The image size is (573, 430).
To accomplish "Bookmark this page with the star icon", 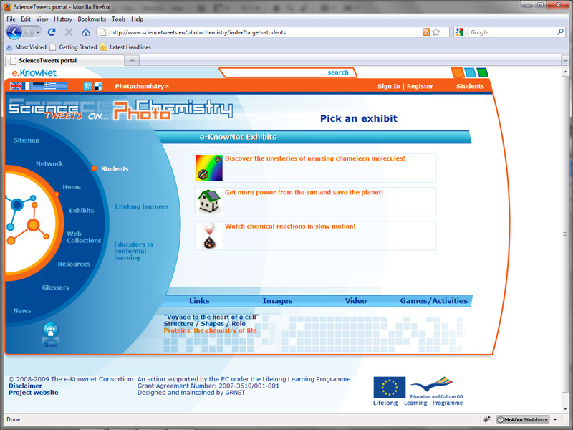I will 436,32.
